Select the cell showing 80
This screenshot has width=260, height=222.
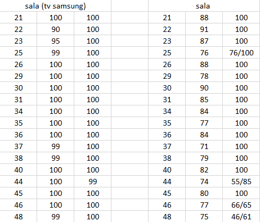click(204, 193)
